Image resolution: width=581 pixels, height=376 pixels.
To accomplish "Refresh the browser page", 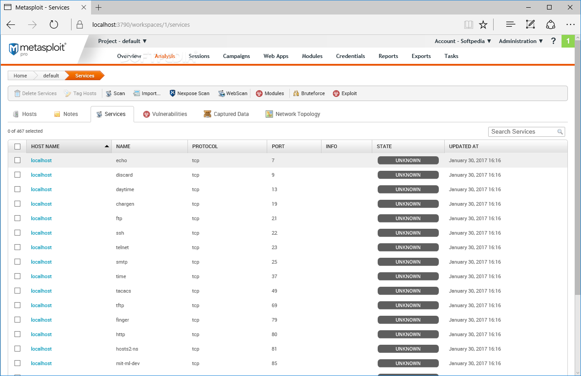I will point(54,25).
